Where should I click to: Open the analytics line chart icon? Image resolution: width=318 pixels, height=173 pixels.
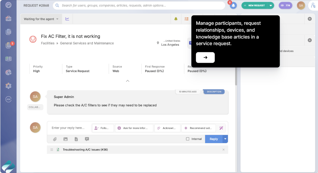coord(67,19)
